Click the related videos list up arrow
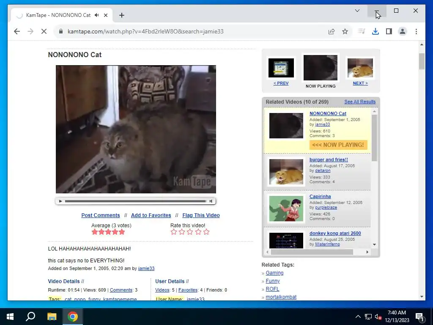The height and width of the screenshot is (325, 433). coord(375,111)
